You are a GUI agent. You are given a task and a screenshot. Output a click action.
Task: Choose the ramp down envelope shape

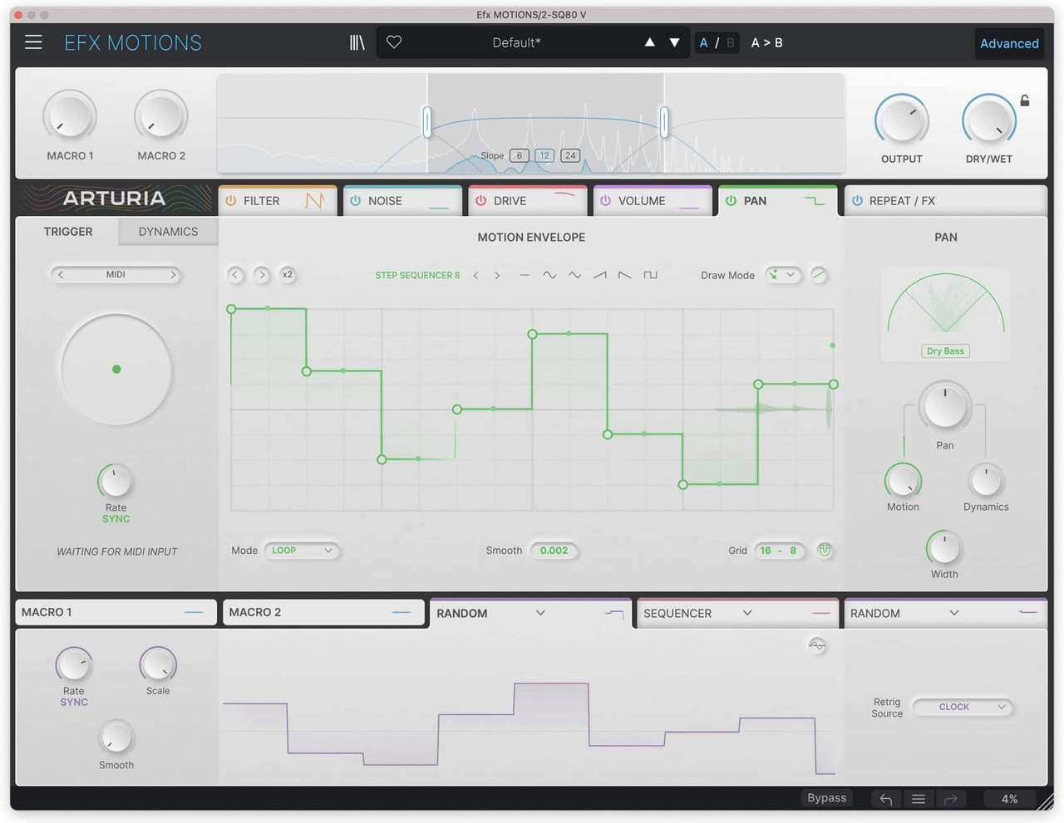(624, 275)
